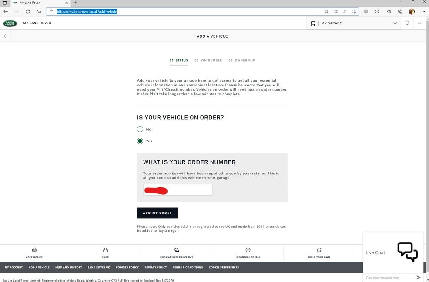This screenshot has width=429, height=282.
Task: Go to the browser Home page
Action: click(x=39, y=11)
